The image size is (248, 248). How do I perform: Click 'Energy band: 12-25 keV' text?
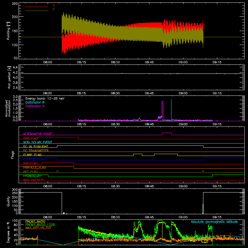[45, 99]
